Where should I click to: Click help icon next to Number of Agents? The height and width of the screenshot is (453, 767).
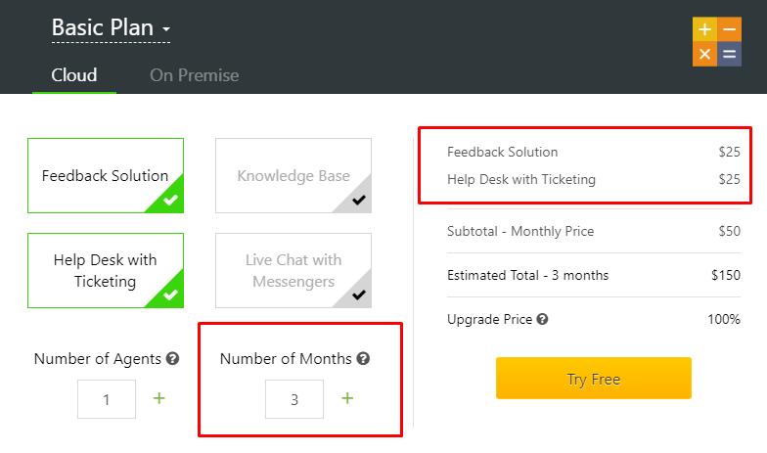pyautogui.click(x=173, y=359)
